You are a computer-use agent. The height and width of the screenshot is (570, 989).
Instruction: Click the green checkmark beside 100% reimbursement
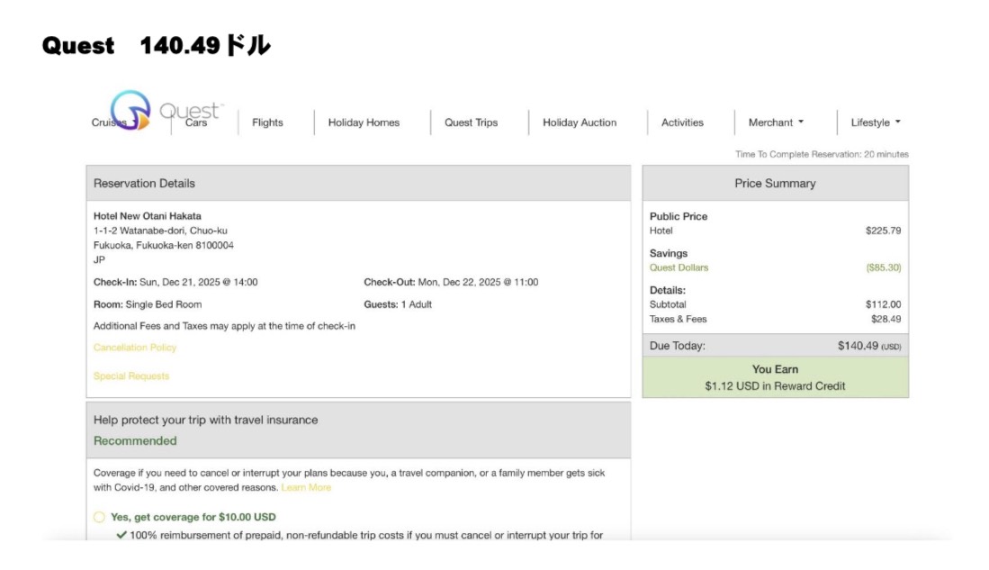pyautogui.click(x=121, y=535)
